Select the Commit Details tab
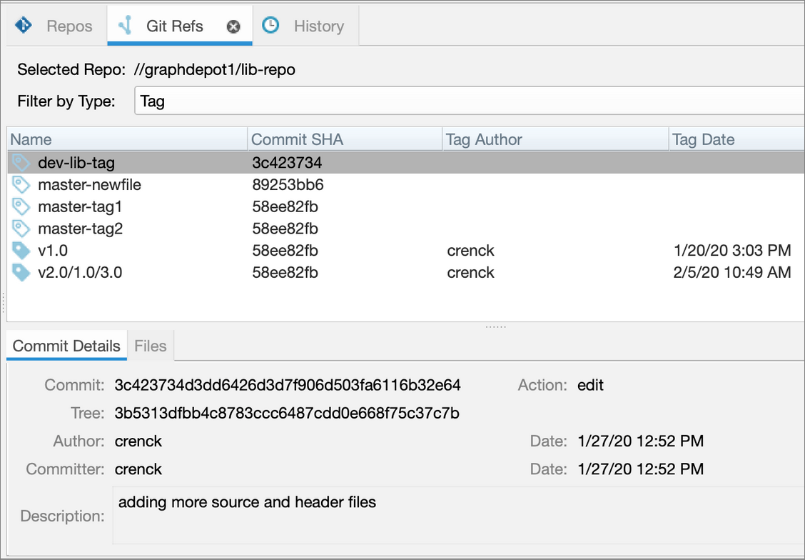Image resolution: width=805 pixels, height=560 pixels. pos(66,346)
